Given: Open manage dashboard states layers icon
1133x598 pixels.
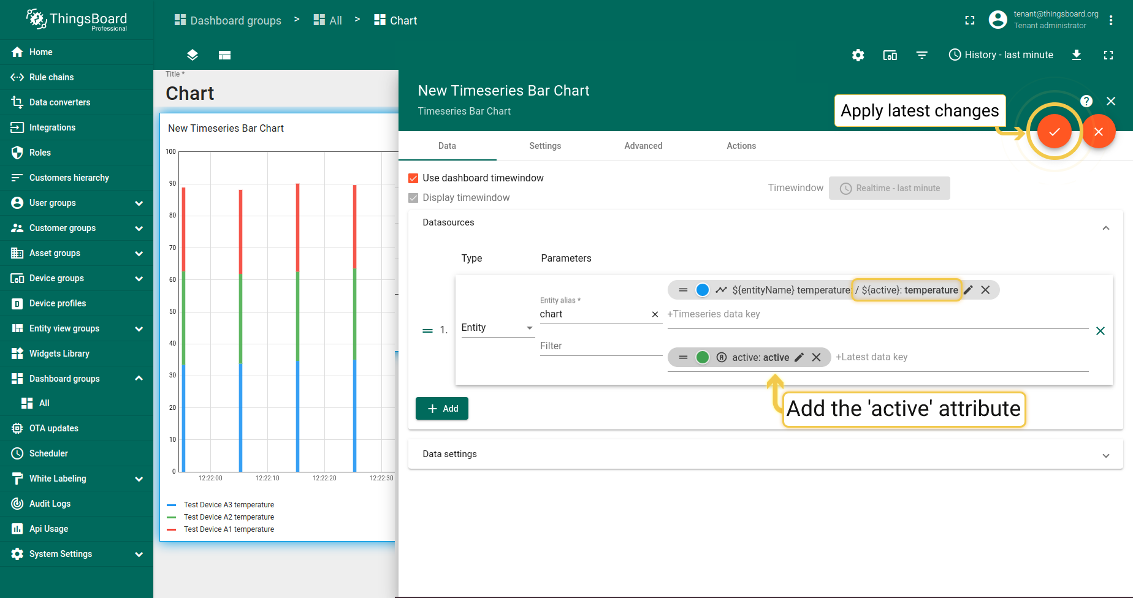Looking at the screenshot, I should 193,55.
